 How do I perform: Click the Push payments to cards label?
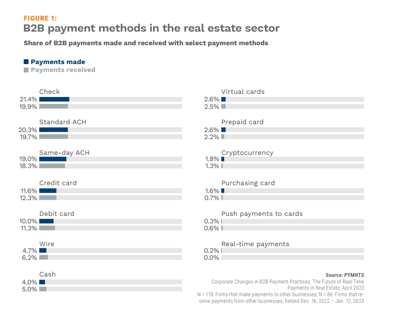(x=262, y=214)
